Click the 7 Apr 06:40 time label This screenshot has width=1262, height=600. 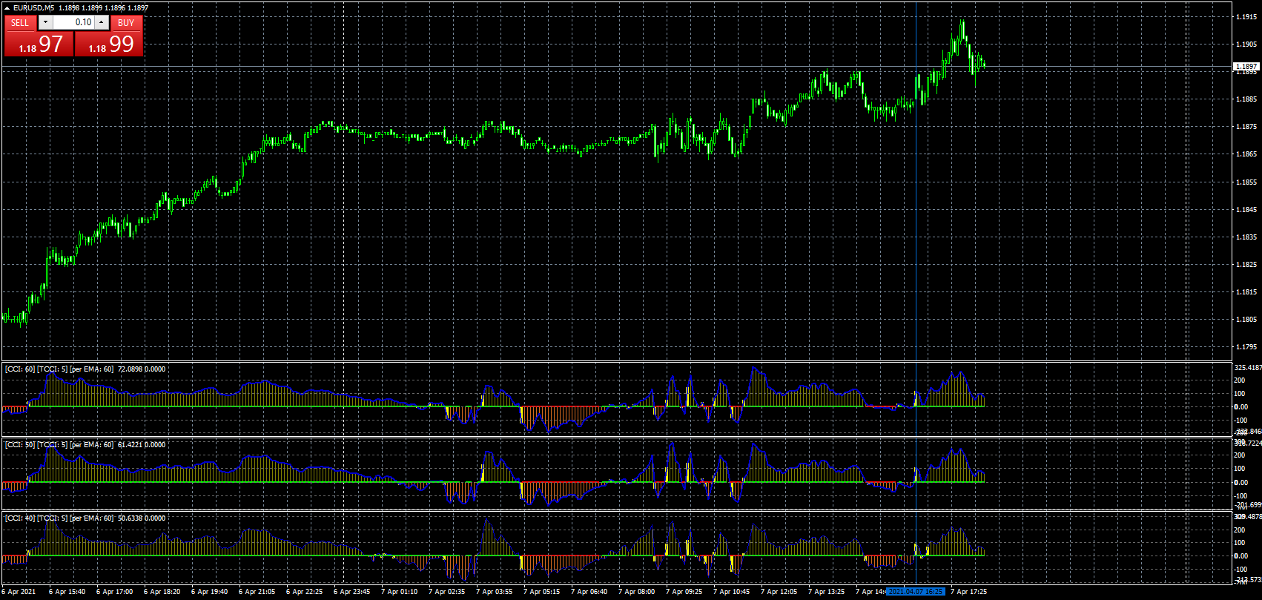tap(589, 592)
